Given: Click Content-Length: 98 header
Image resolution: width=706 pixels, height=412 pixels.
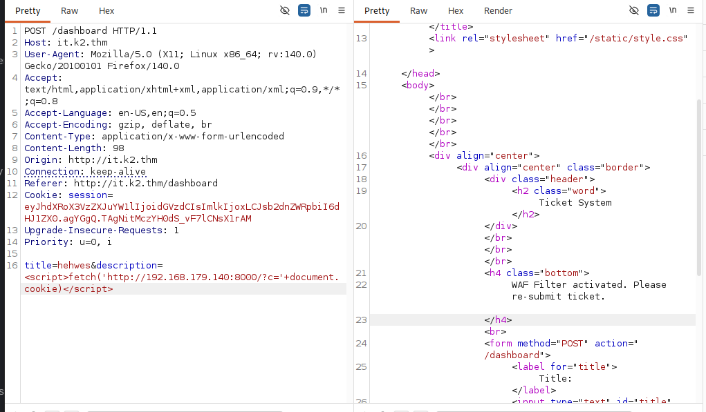Looking at the screenshot, I should tap(74, 148).
